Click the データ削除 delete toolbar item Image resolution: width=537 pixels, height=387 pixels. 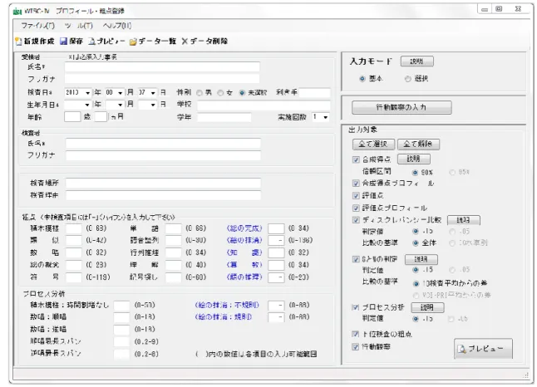pos(204,42)
